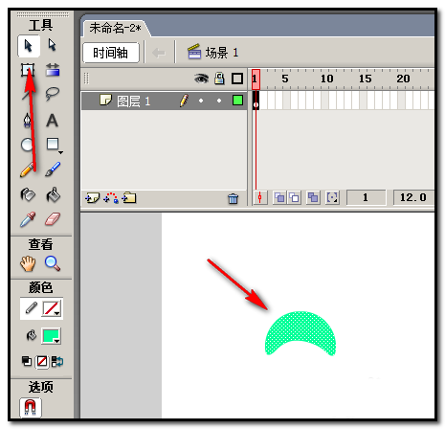445x429 pixels.
Task: Toggle Edit Multiple Frames button
Action: pos(313,198)
